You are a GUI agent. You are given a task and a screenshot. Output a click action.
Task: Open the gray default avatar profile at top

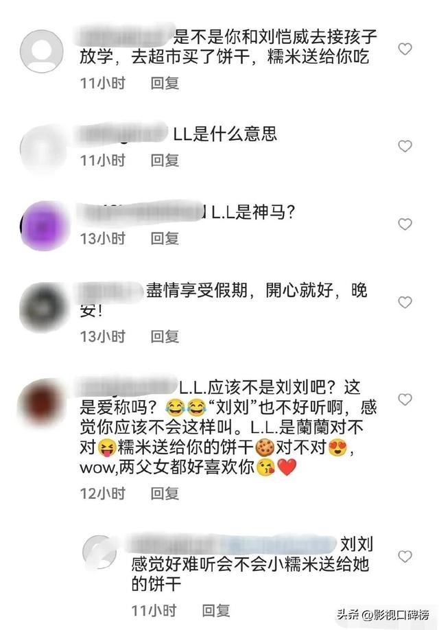click(42, 51)
